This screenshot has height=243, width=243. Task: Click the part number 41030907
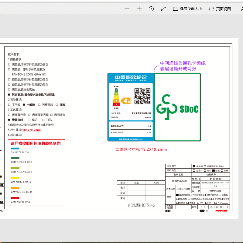pos(216,179)
